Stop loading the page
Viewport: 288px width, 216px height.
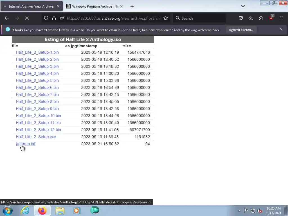point(27,18)
